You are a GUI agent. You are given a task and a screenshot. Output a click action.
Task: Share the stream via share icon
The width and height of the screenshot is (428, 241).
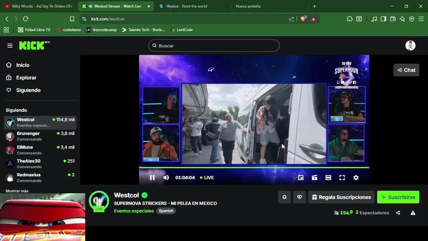tap(398, 213)
